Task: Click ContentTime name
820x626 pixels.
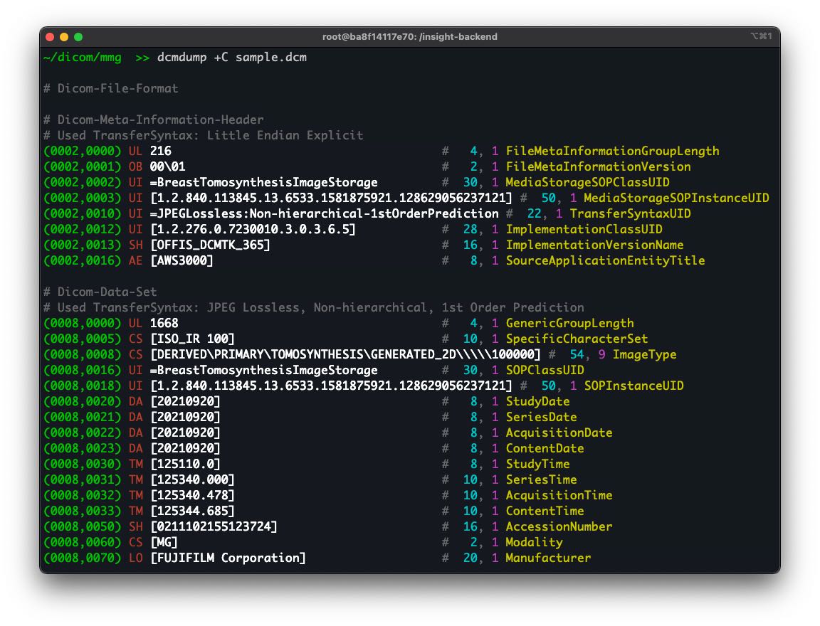Action: (545, 511)
